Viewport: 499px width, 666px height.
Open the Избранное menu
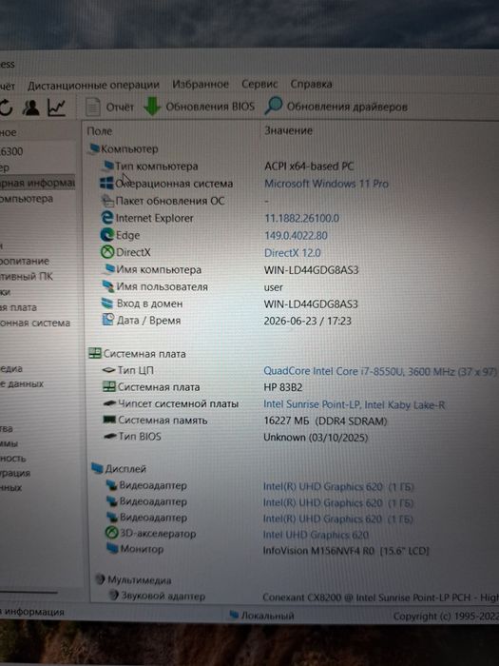point(201,84)
